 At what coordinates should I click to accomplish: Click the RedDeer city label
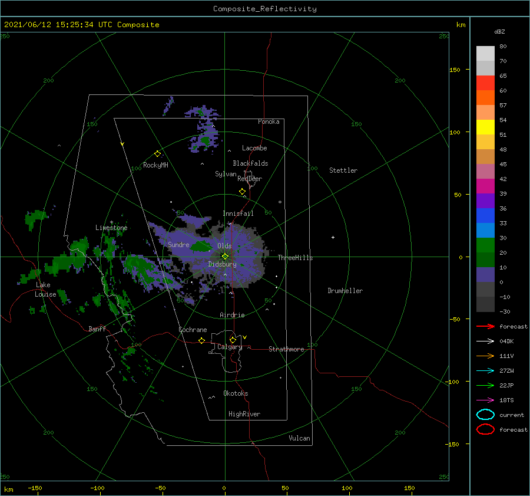[x=250, y=179]
